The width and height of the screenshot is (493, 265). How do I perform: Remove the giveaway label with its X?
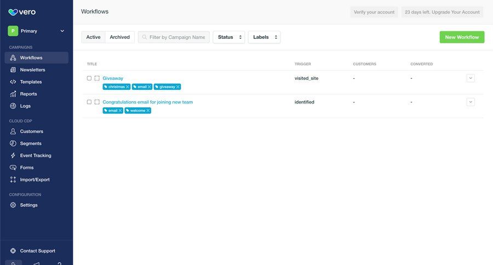(x=177, y=87)
